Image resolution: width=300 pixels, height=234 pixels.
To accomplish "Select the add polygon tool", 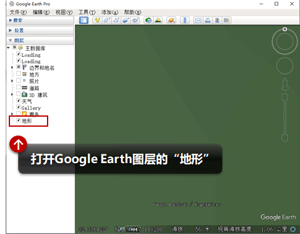I will click(106, 20).
